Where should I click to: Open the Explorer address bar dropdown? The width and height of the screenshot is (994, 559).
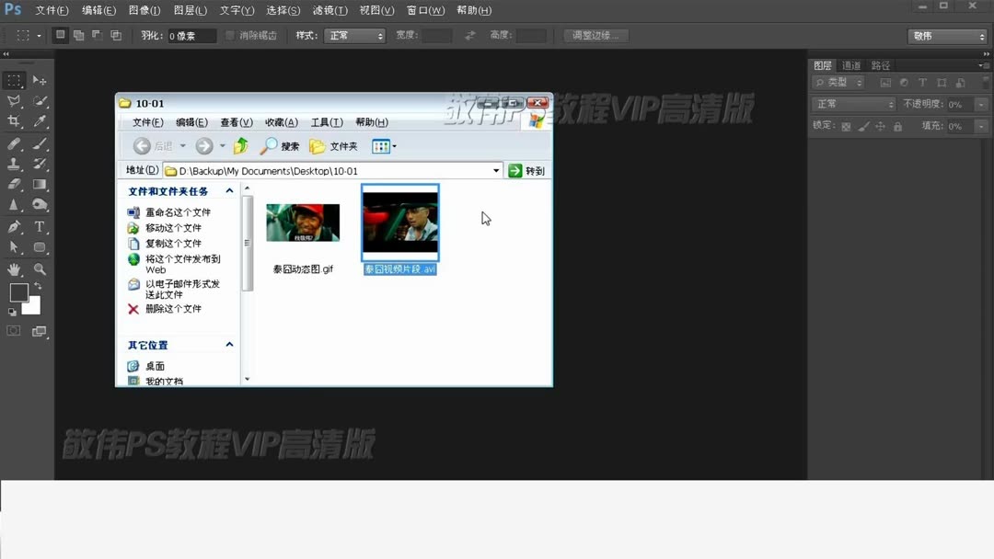pos(497,170)
